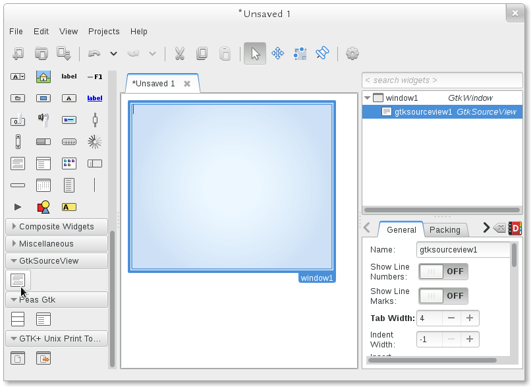Screen dimensions: 531x387
Task: Click the Name field containing gtksourceview1
Action: pyautogui.click(x=463, y=250)
